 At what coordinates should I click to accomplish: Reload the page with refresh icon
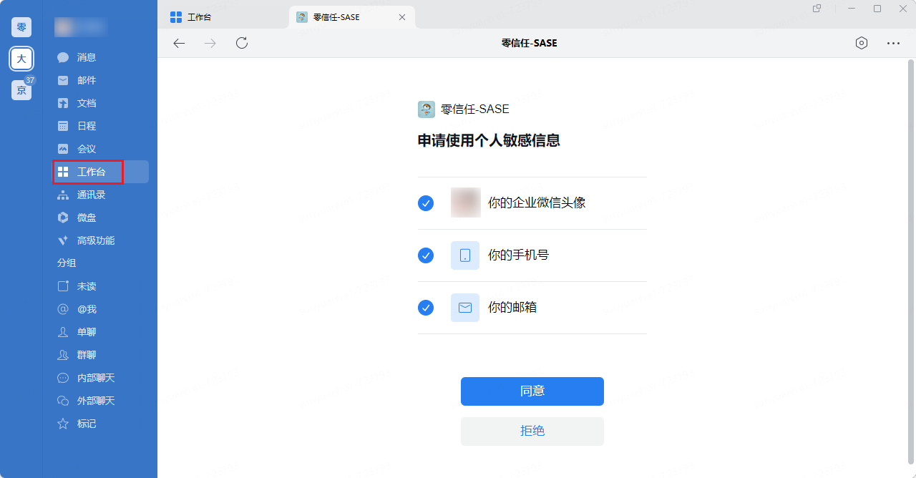[x=242, y=43]
